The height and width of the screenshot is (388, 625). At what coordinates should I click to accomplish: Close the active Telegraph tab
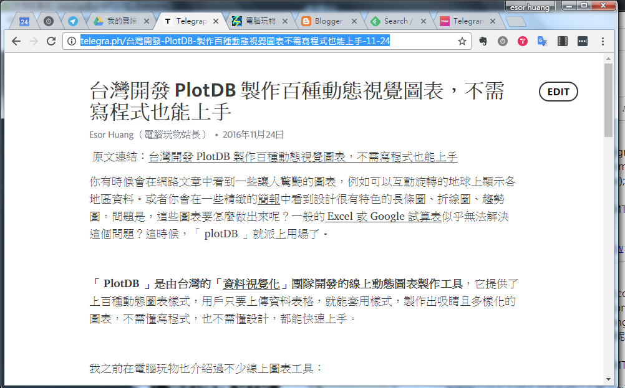(x=216, y=22)
